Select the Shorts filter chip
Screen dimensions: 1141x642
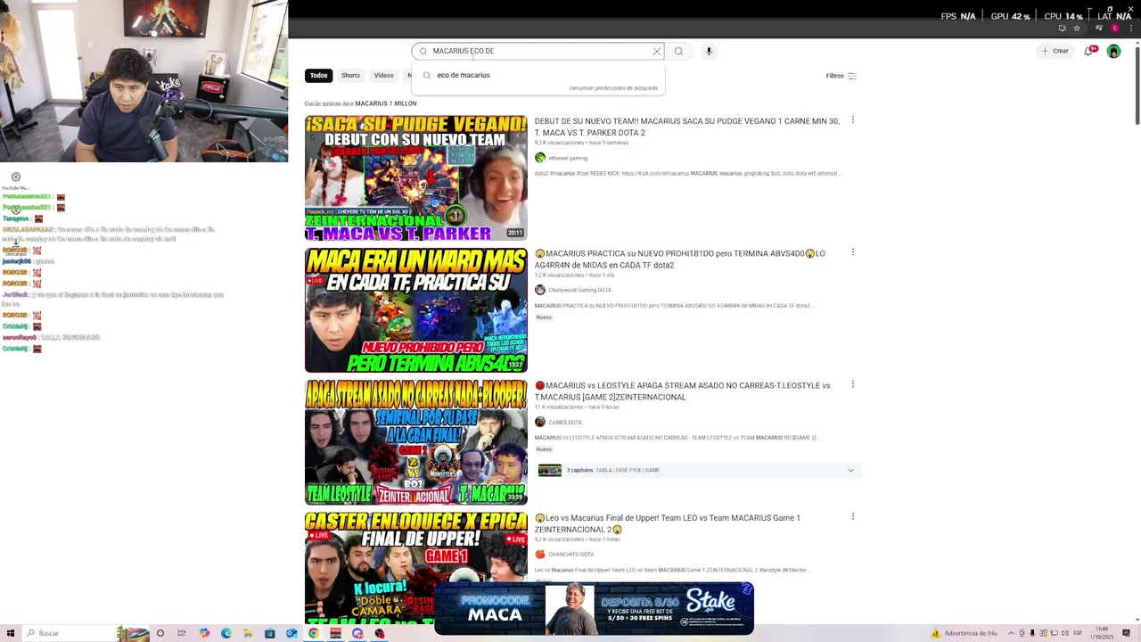(x=350, y=76)
